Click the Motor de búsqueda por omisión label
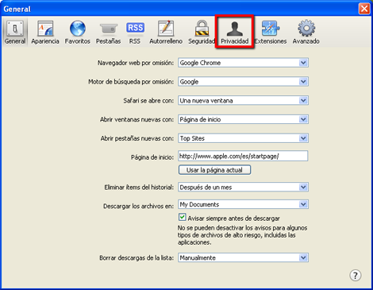 tap(131, 82)
